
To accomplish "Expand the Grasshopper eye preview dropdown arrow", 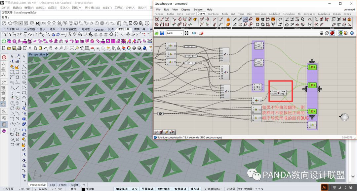I will tap(197, 33).
